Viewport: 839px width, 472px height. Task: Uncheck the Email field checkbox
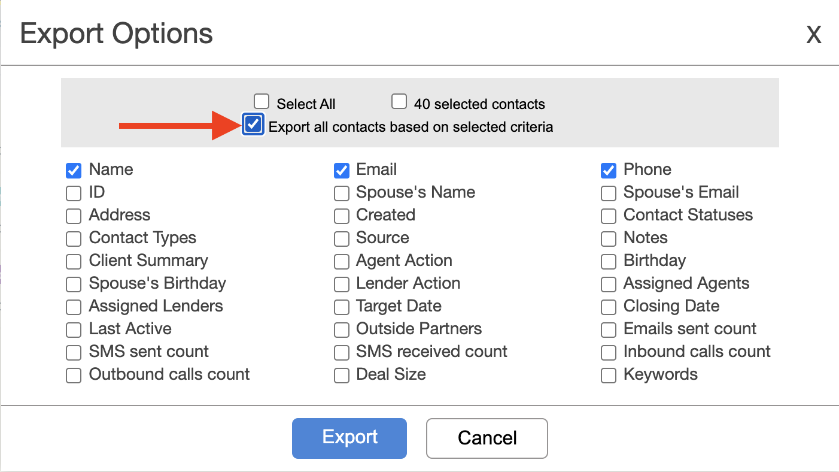coord(341,171)
